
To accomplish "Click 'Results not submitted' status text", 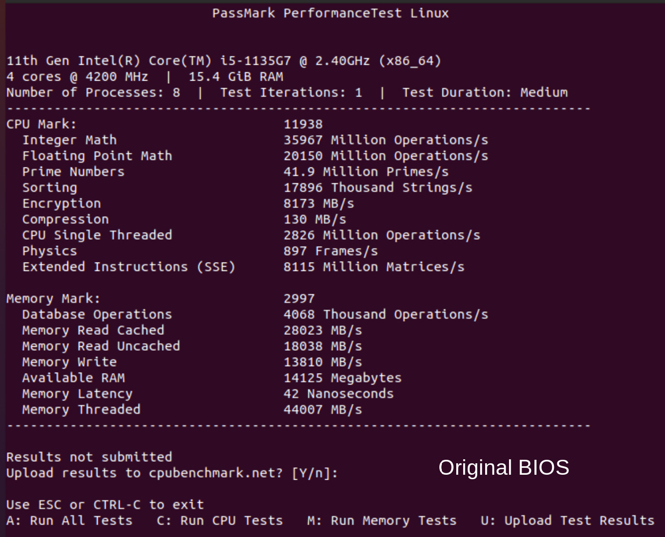I will pos(89,457).
